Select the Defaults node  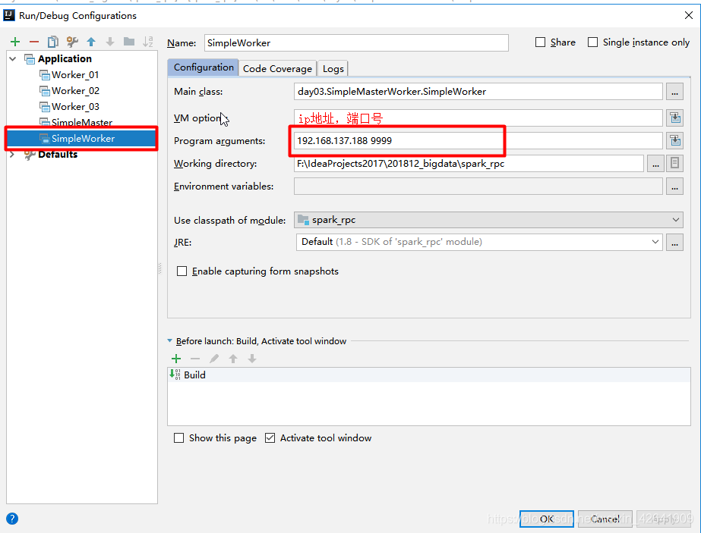(58, 155)
